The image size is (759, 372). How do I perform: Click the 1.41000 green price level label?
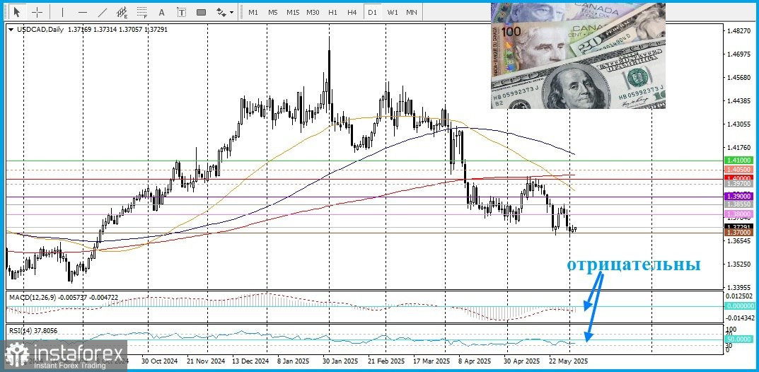[x=739, y=160]
